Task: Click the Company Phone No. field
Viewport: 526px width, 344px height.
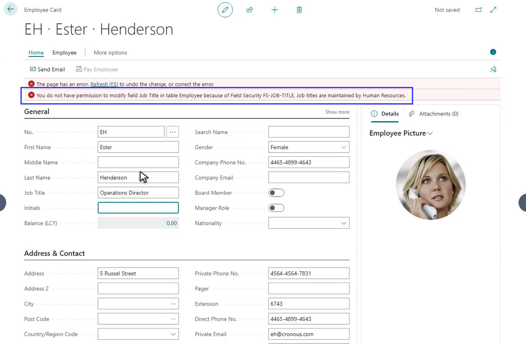Action: pyautogui.click(x=309, y=162)
